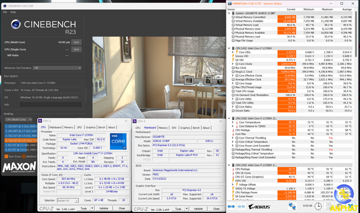
Task: Open the Help menu in Cinebench
Action: tap(13, 12)
